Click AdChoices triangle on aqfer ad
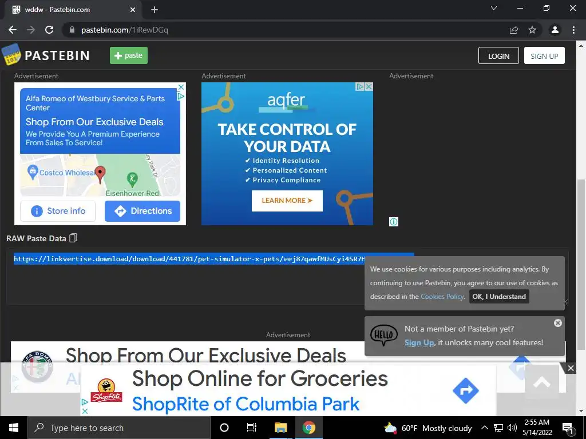Viewport: 586px width, 439px height. (x=359, y=87)
